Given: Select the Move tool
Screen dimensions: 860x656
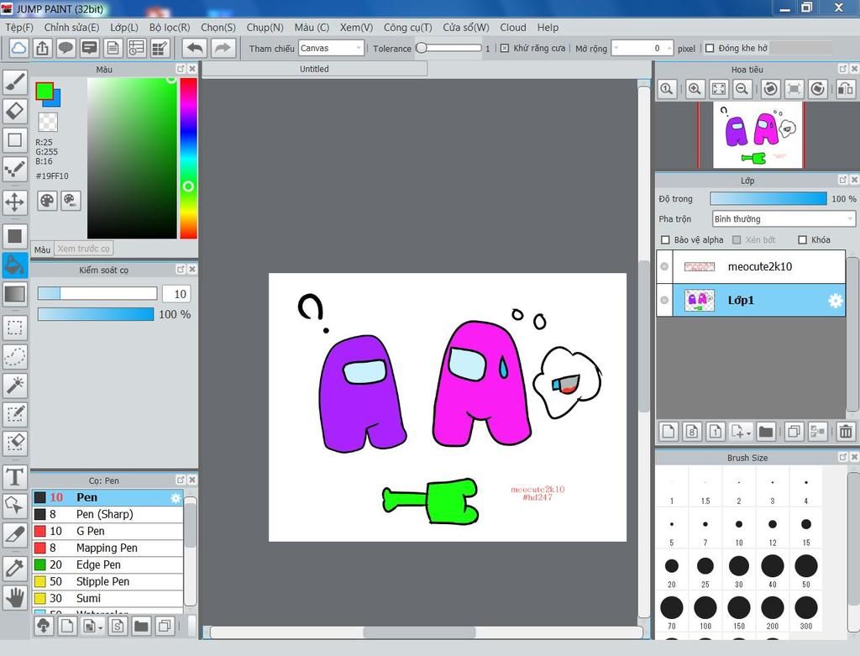Looking at the screenshot, I should 15,202.
